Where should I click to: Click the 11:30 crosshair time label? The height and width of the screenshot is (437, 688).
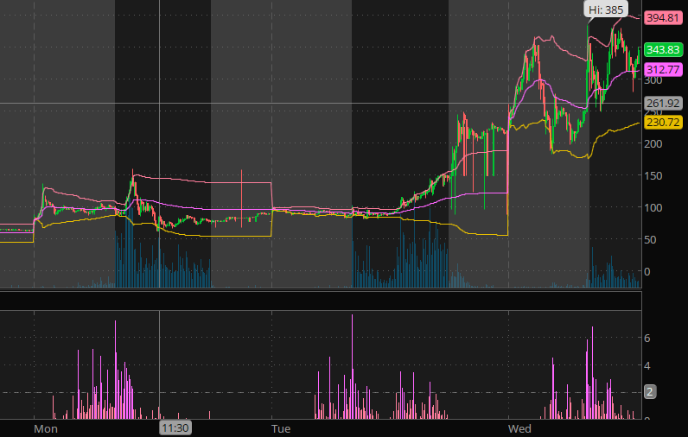pos(174,427)
